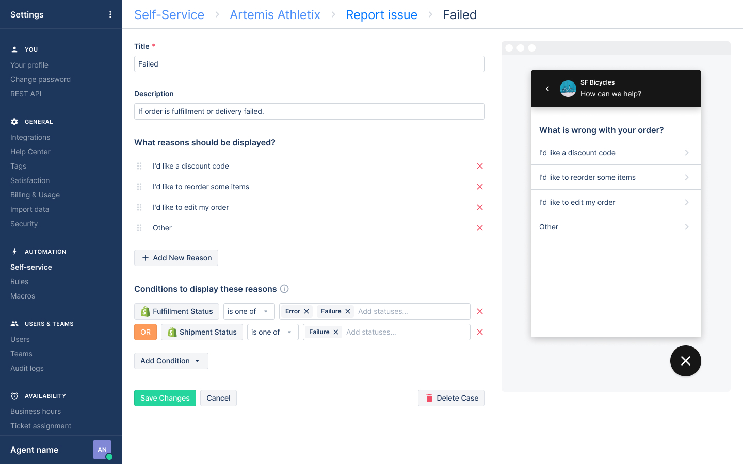Click the conditions info icon
The width and height of the screenshot is (743, 464).
coord(284,289)
